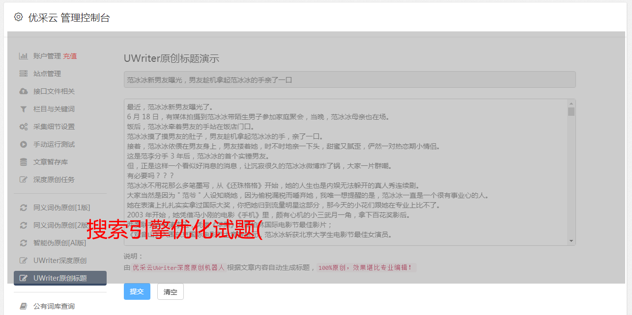
Task: Click the gears icon for 采集细节设置
Action: coord(23,127)
